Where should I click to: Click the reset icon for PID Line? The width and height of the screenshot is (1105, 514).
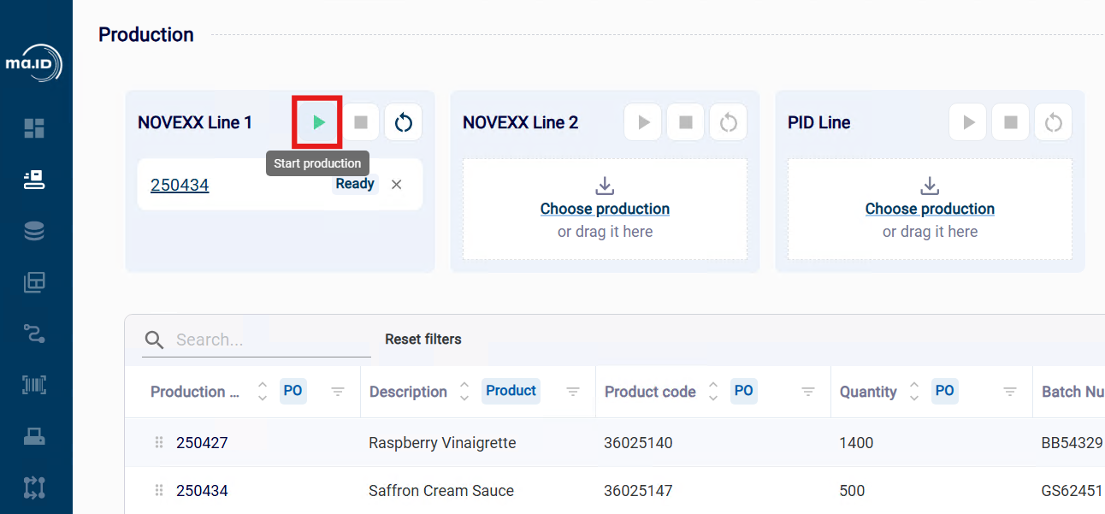pos(1054,122)
